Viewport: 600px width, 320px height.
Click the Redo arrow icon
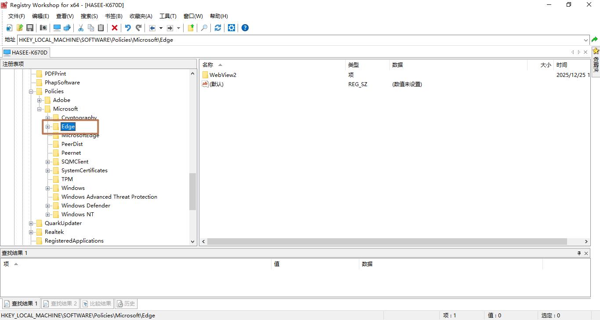pyautogui.click(x=138, y=28)
